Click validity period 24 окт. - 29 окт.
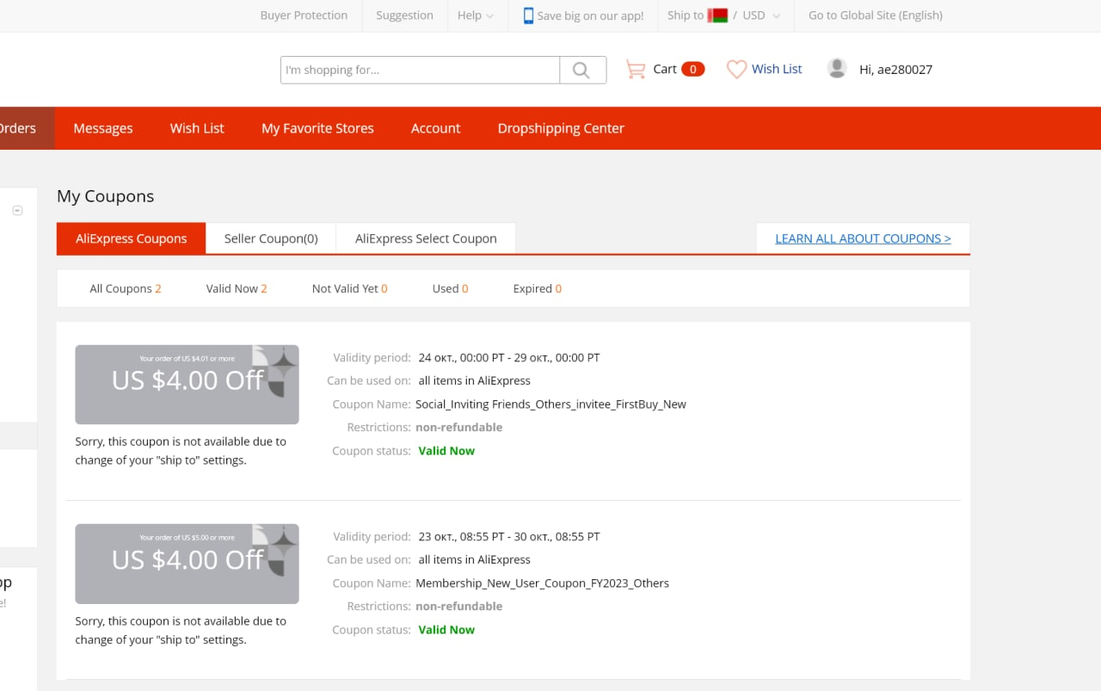This screenshot has width=1101, height=691. pos(509,357)
